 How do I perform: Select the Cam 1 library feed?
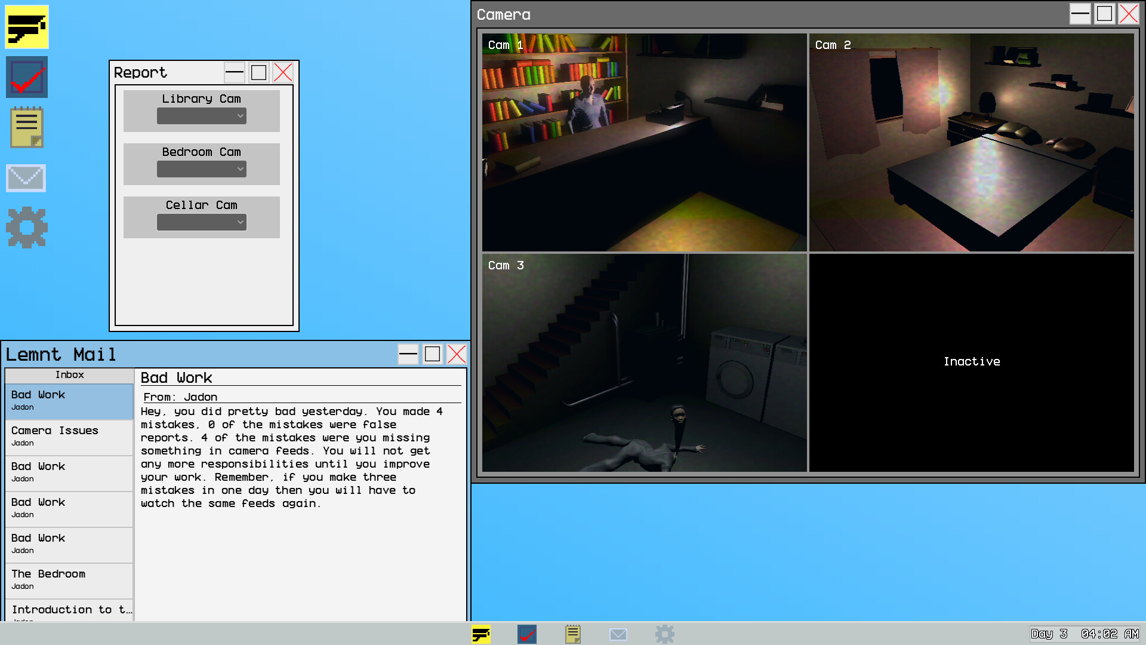(x=644, y=142)
